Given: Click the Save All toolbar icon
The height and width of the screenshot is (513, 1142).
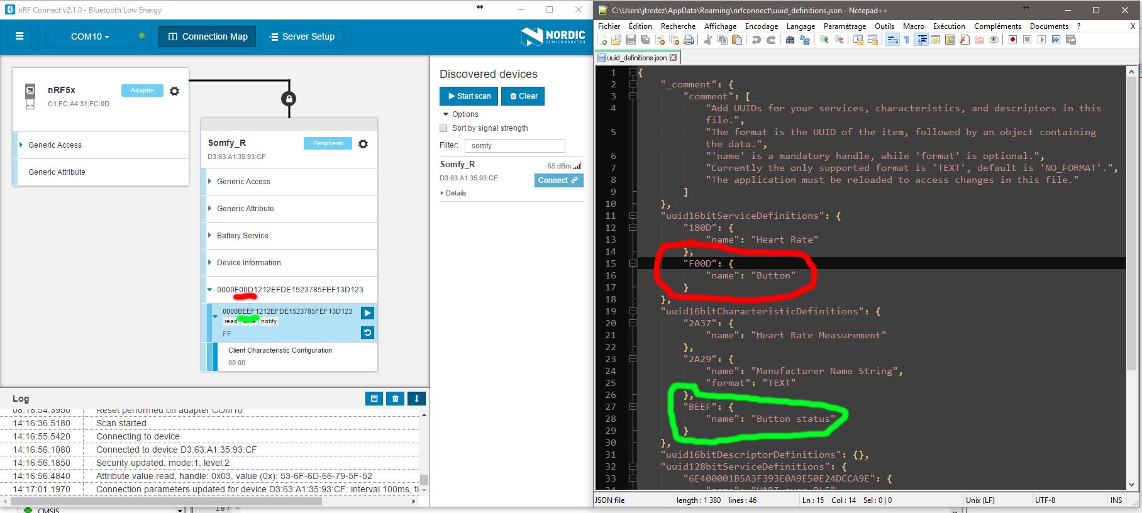Looking at the screenshot, I should click(645, 40).
